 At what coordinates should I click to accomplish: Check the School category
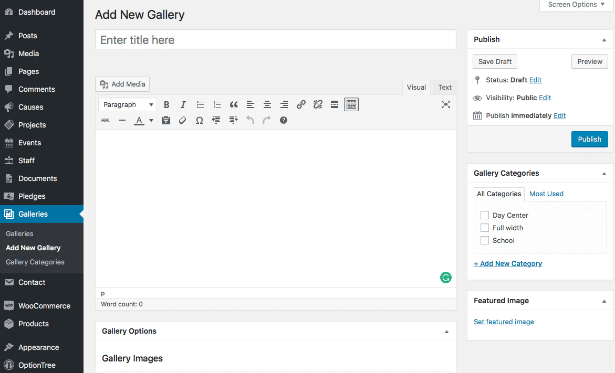(485, 240)
